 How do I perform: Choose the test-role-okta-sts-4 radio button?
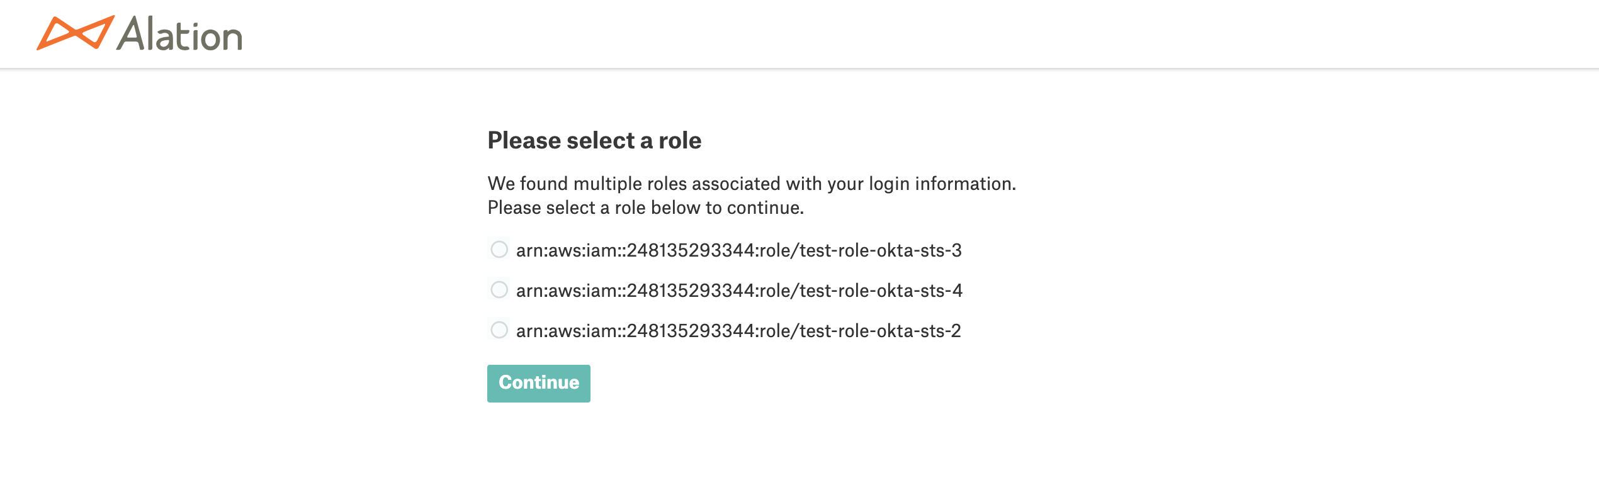pyautogui.click(x=499, y=290)
